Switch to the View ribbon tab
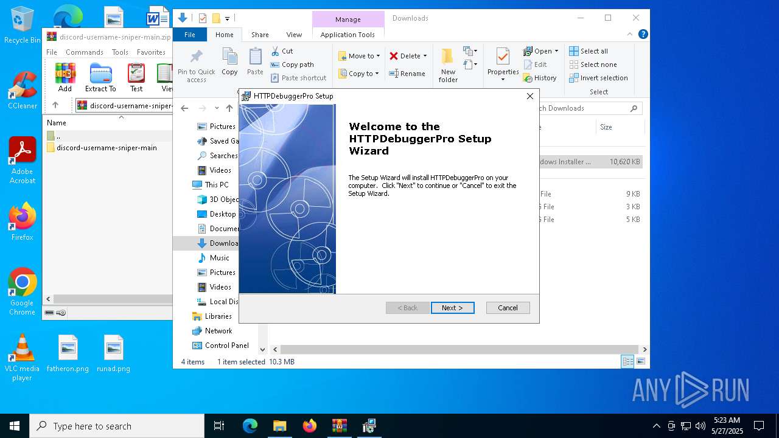This screenshot has height=438, width=779. pos(294,35)
